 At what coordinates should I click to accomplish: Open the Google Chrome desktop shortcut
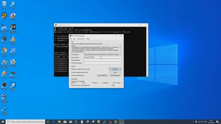(x=4, y=52)
